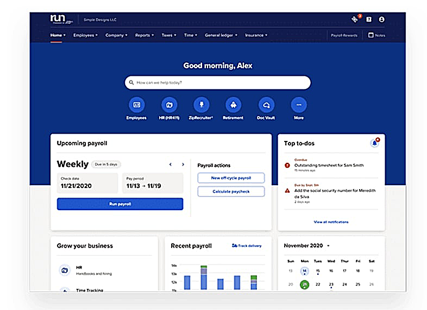Screen dimensions: 427x310
Task: Click the Pay period 11/13 to 11/19 field
Action: [x=153, y=183]
